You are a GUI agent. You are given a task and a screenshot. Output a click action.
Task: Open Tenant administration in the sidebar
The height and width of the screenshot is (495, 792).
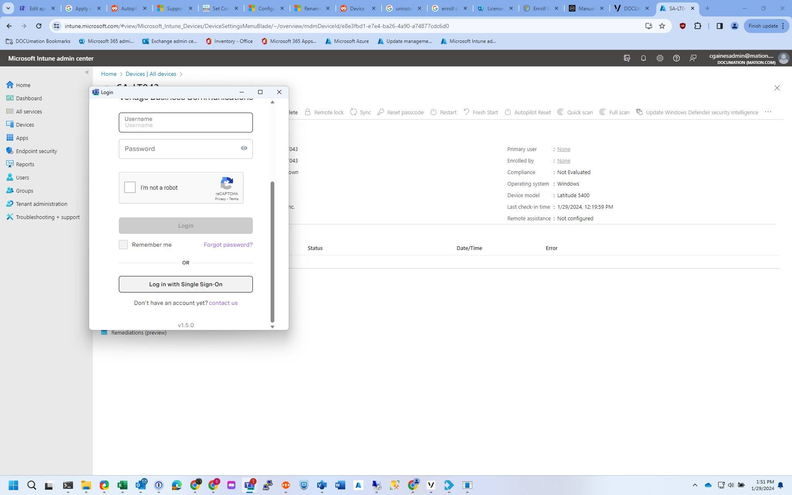pyautogui.click(x=41, y=204)
